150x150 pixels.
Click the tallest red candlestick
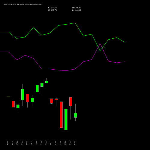(x=61, y=115)
